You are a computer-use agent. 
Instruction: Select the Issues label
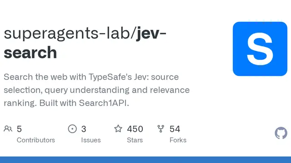[91, 140]
